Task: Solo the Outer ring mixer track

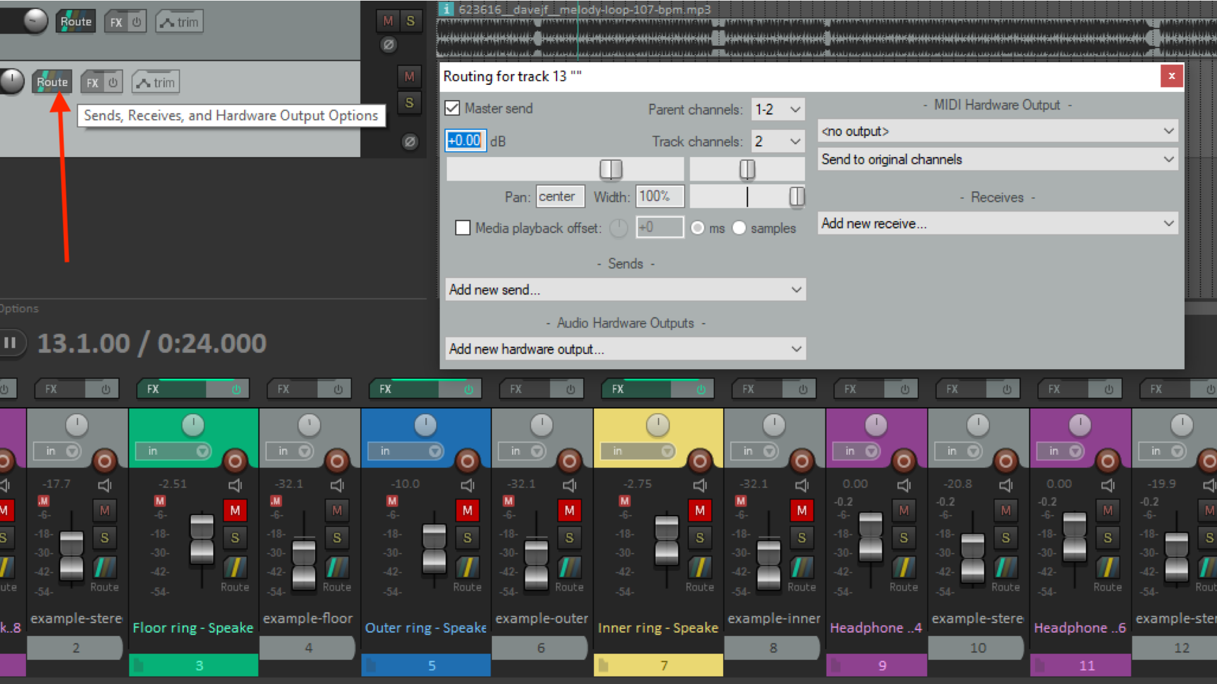Action: [467, 538]
